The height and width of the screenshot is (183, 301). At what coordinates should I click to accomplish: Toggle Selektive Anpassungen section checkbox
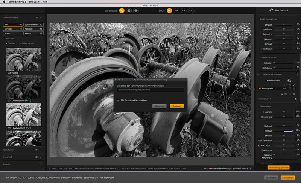[x=258, y=74]
